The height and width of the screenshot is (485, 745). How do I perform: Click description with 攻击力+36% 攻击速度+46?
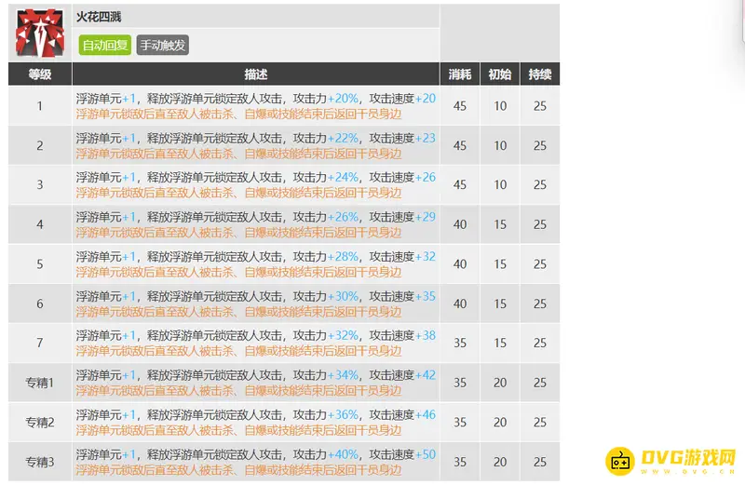[255, 423]
